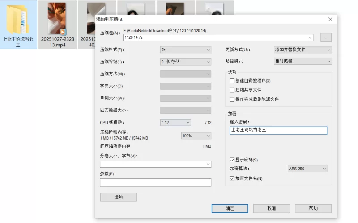Viewport: 358px width, 223px height.
Task: Enable the 操作完成后删除源文件 checkbox
Action: point(232,99)
